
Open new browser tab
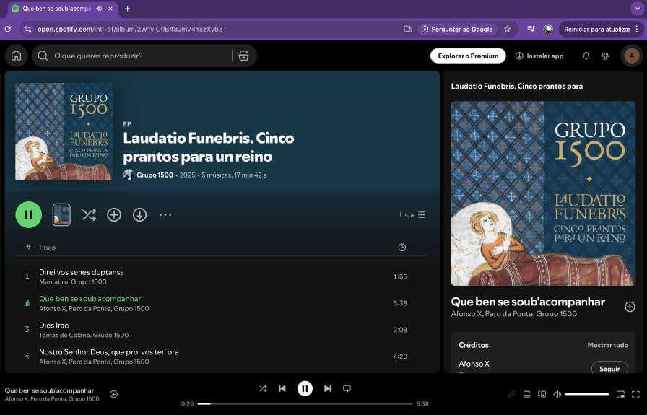pyautogui.click(x=128, y=9)
